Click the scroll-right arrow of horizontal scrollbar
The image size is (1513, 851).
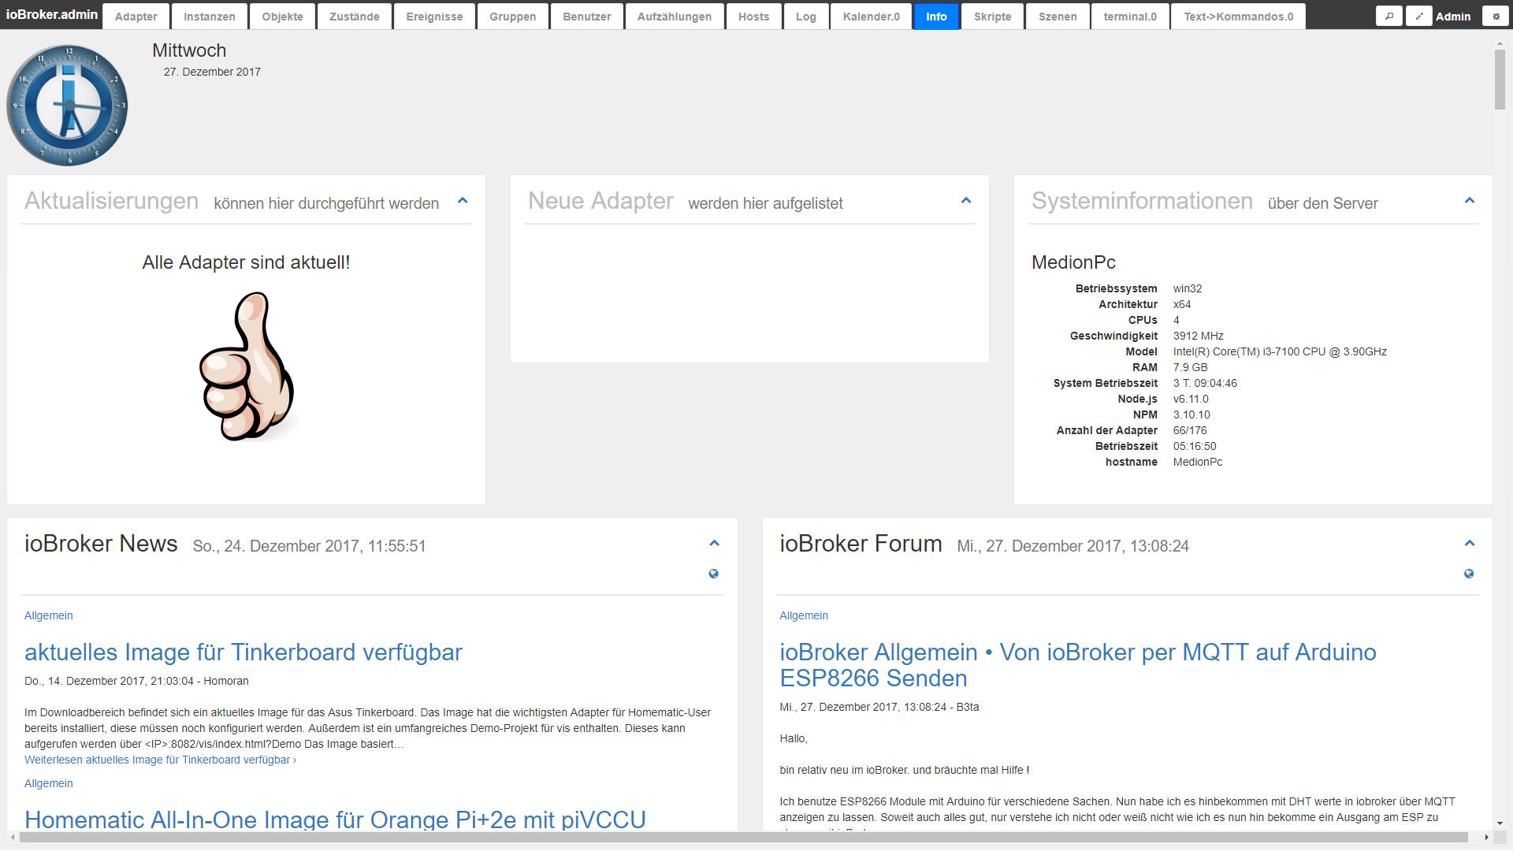(1486, 837)
